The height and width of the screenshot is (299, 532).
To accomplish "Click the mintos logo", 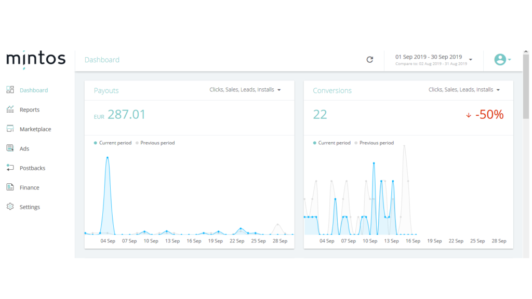I will [x=36, y=59].
